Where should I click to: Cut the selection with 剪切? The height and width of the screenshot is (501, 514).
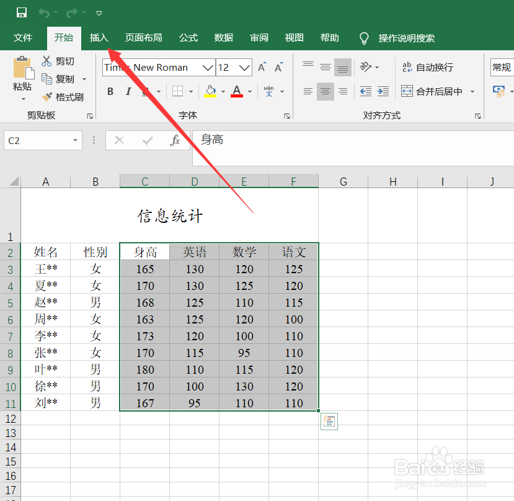click(x=58, y=61)
